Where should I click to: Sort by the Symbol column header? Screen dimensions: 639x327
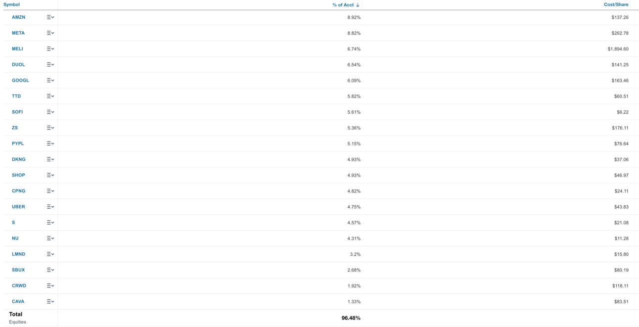point(11,5)
